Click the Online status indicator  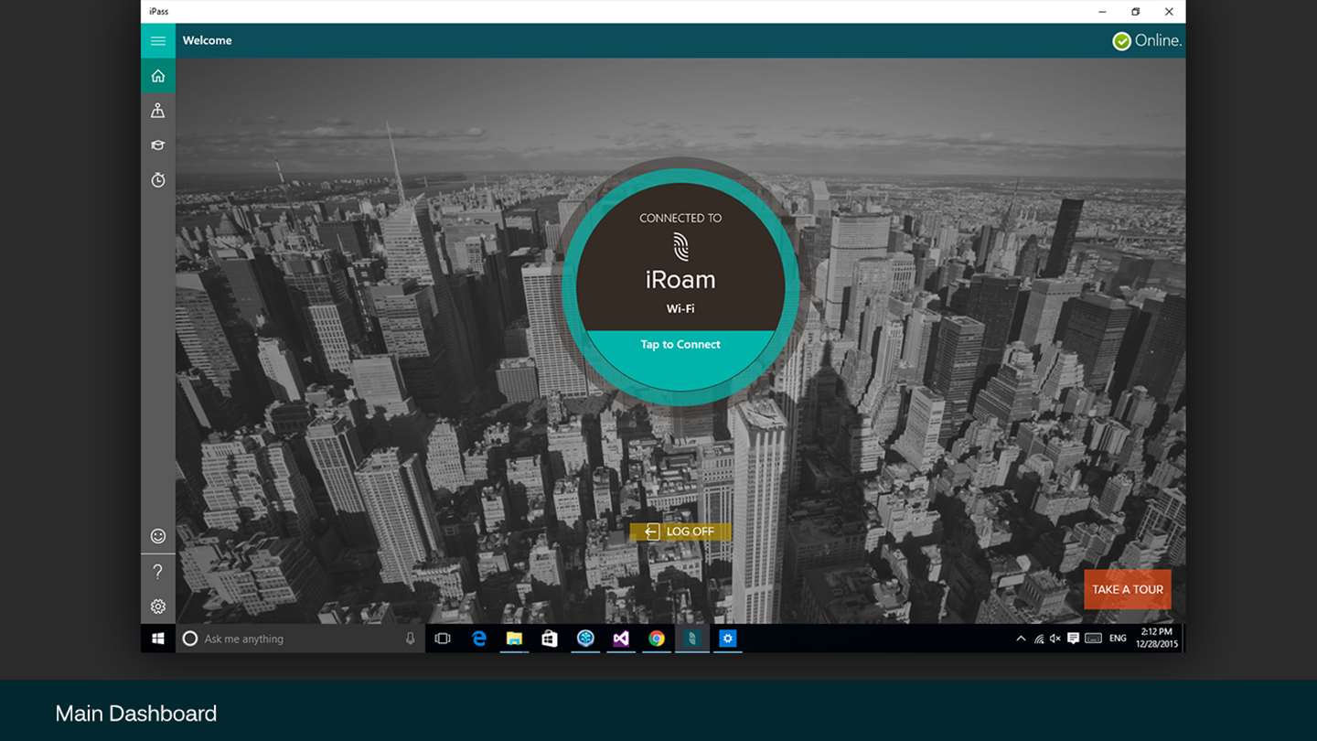pyautogui.click(x=1147, y=40)
